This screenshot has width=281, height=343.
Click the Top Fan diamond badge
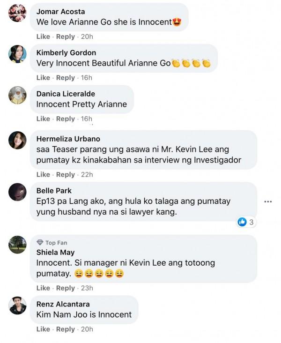point(40,242)
